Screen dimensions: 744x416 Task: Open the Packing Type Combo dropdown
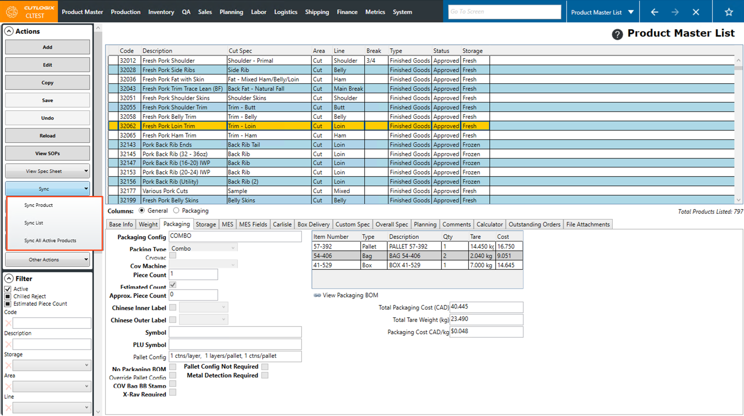pyautogui.click(x=203, y=249)
